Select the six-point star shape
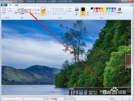 55,13
